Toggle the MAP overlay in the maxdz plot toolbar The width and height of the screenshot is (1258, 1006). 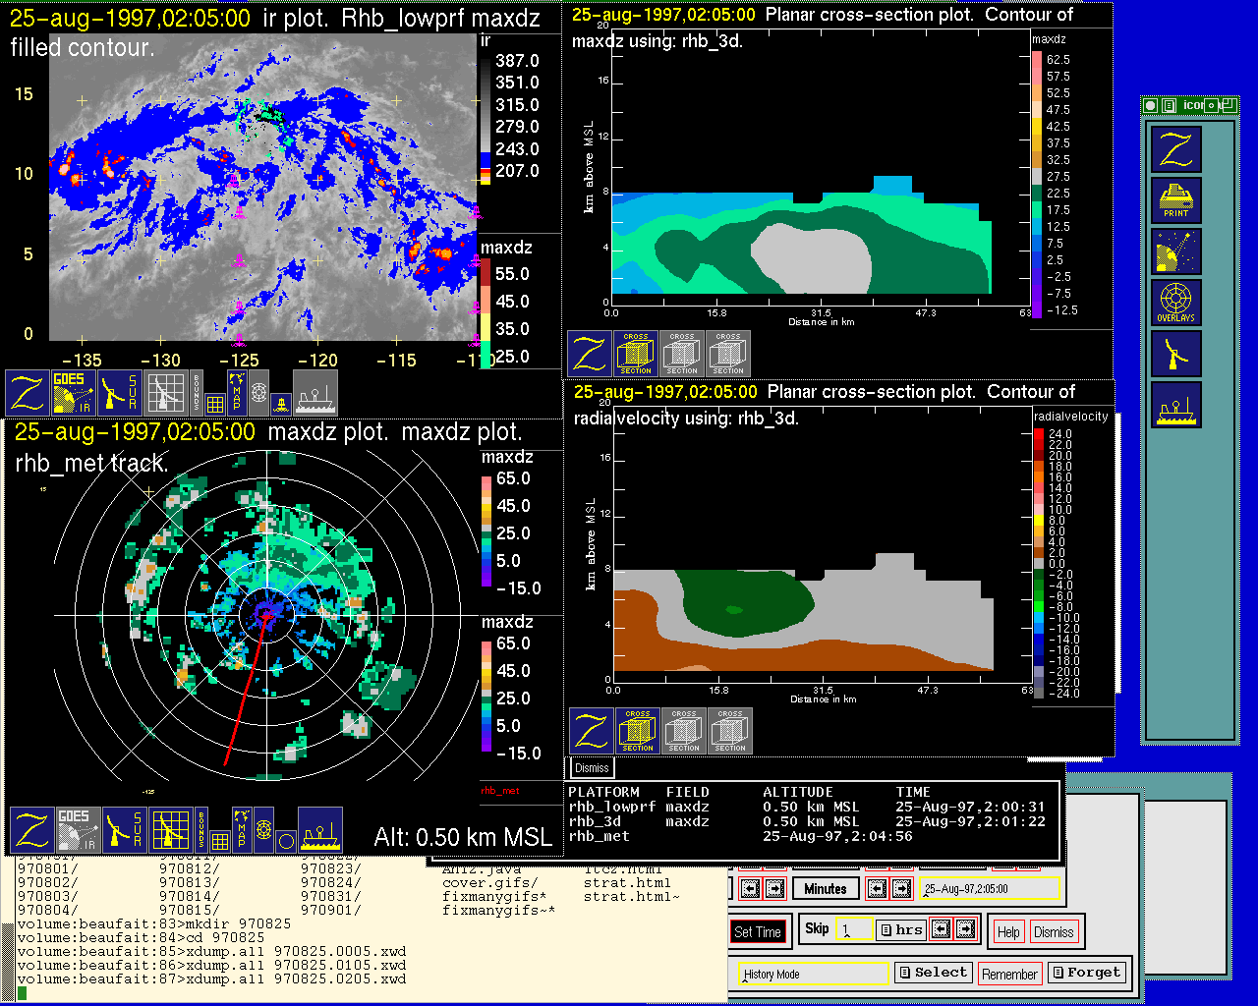(x=241, y=828)
